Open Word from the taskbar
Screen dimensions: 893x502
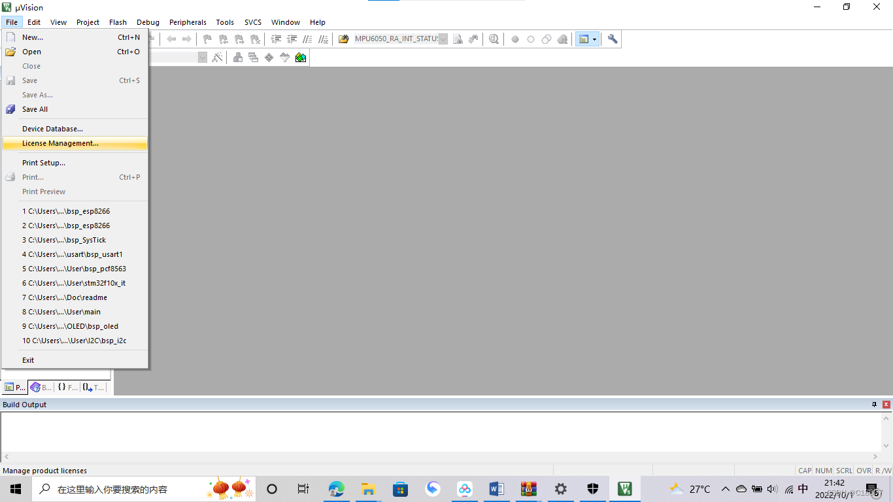[x=496, y=489]
